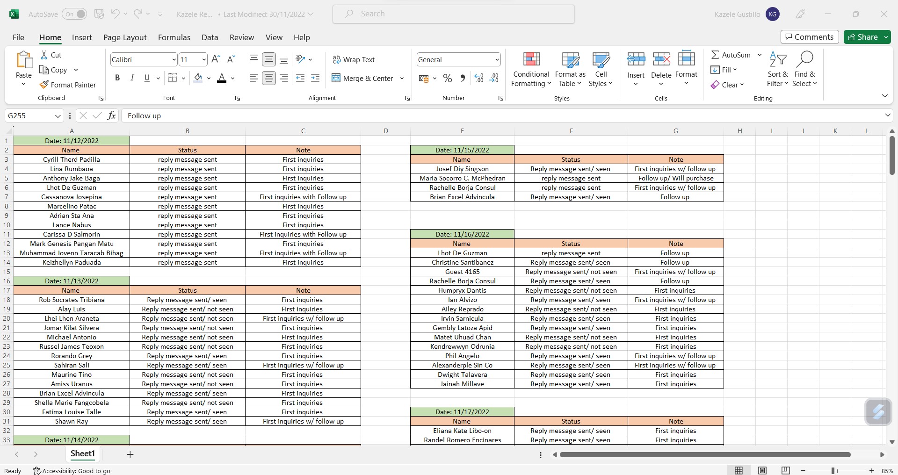Increase font size with larger A icon
The width and height of the screenshot is (898, 475).
(x=216, y=59)
